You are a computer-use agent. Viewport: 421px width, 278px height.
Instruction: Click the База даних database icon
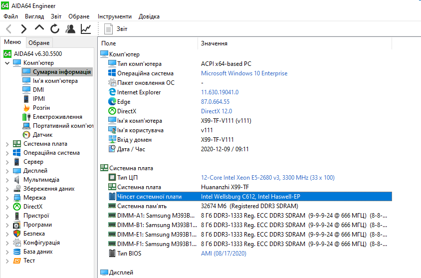(17, 252)
